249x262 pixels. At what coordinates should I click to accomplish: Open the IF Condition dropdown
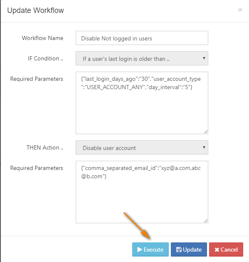click(142, 58)
